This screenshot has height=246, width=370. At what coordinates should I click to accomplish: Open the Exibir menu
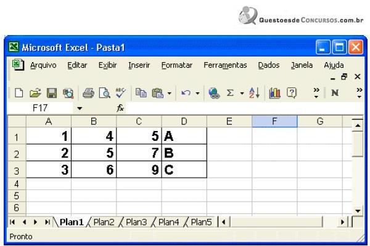point(107,65)
